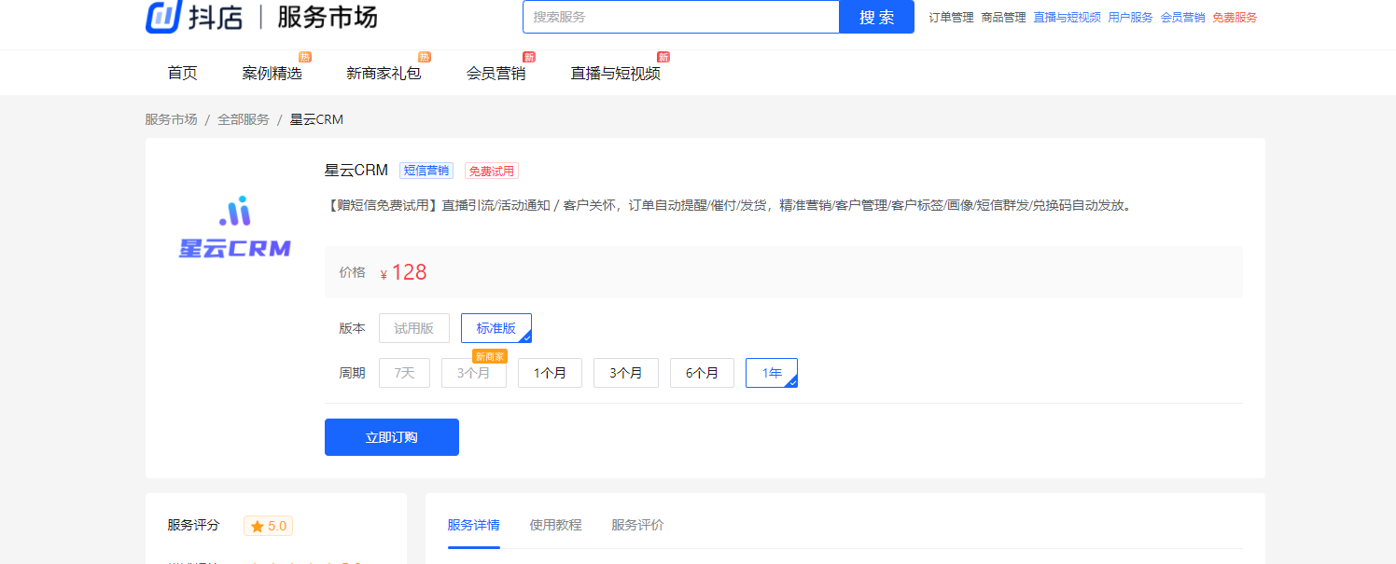Click the 免费试用 tag badge
The width and height of the screenshot is (1396, 564).
(491, 171)
